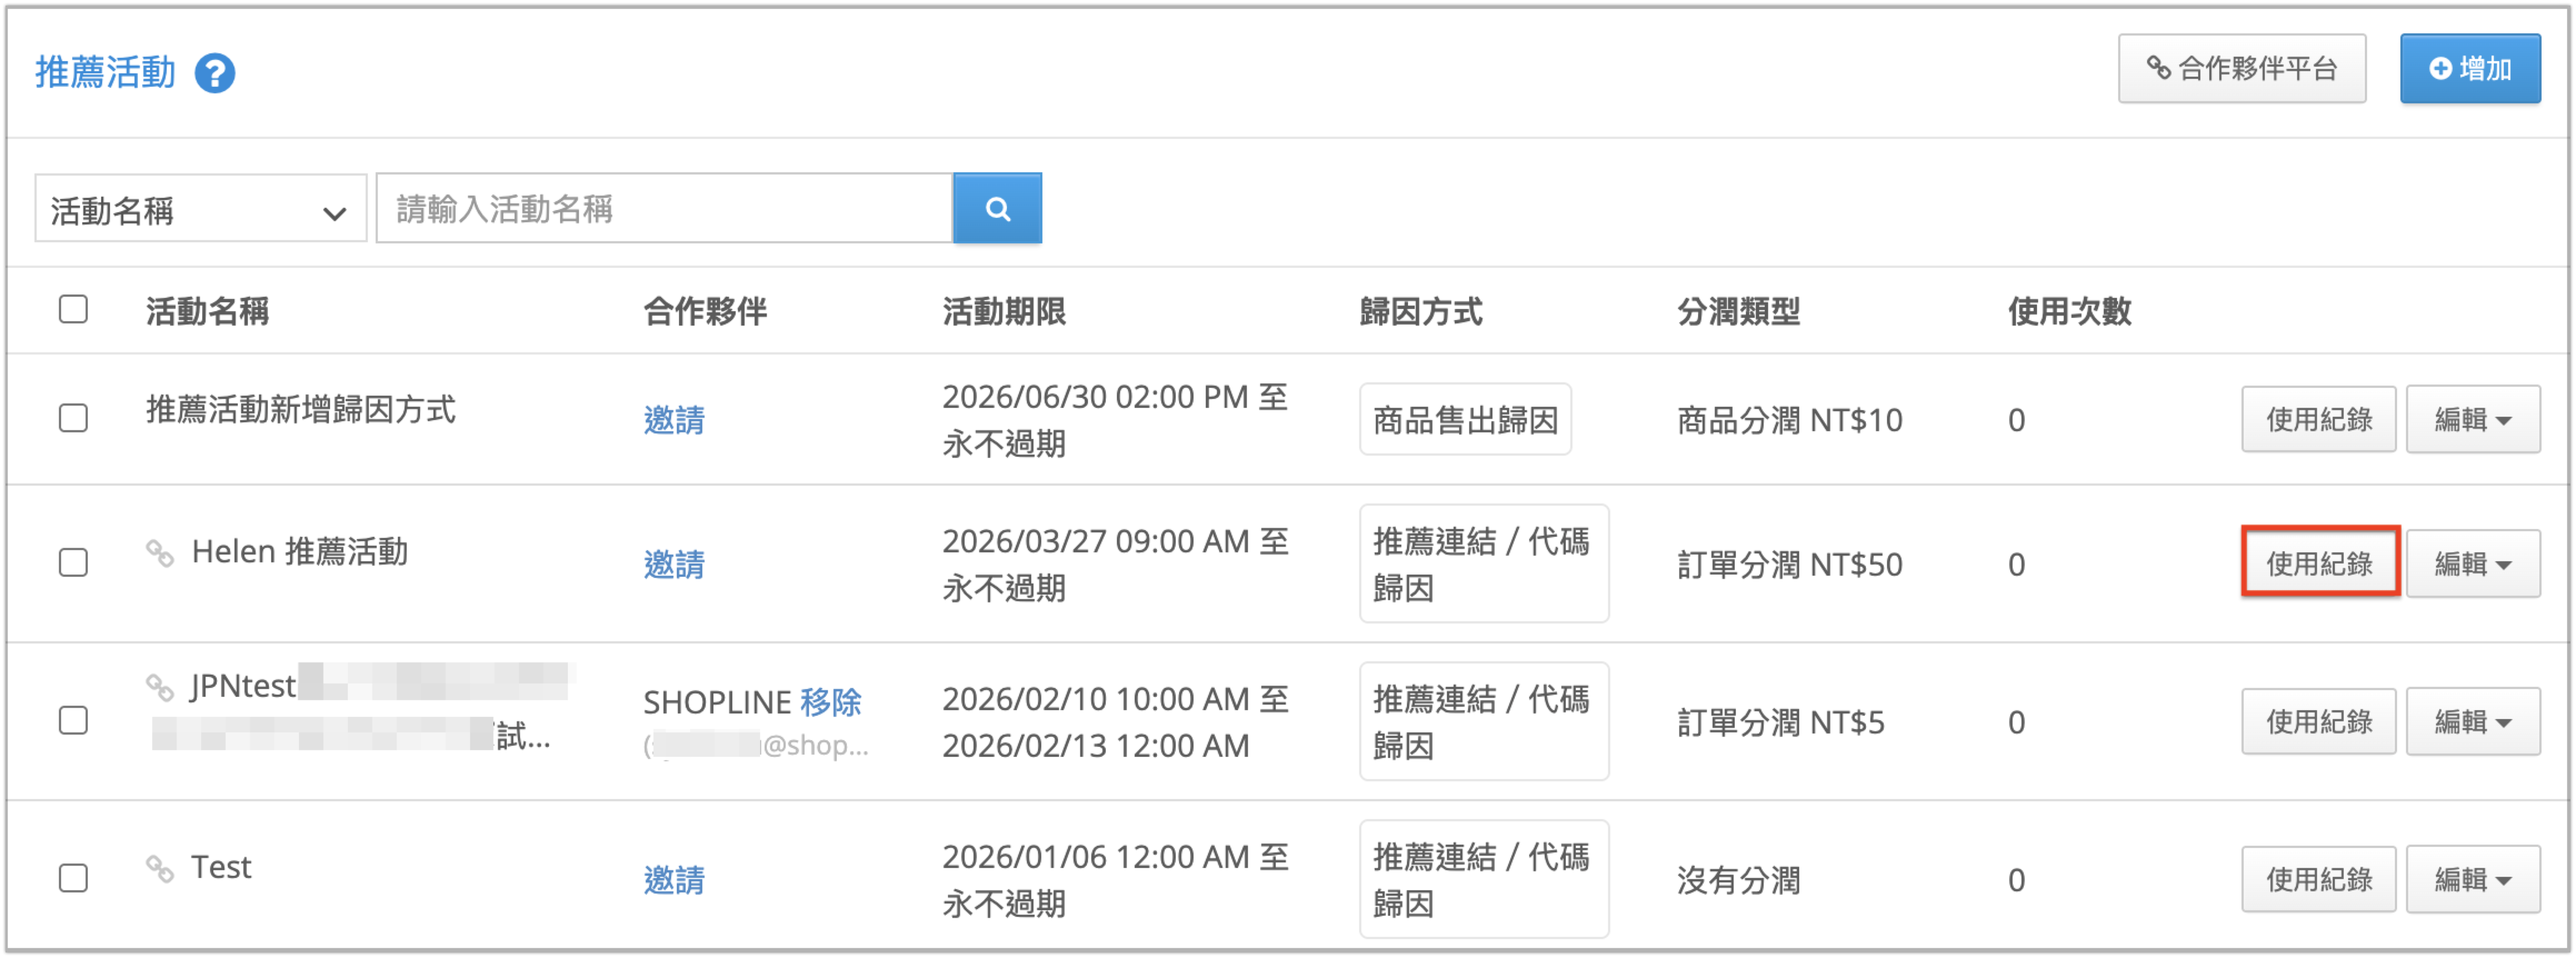Click 商品分潤 NT$10 cell
This screenshot has width=2576, height=958.
point(1790,420)
